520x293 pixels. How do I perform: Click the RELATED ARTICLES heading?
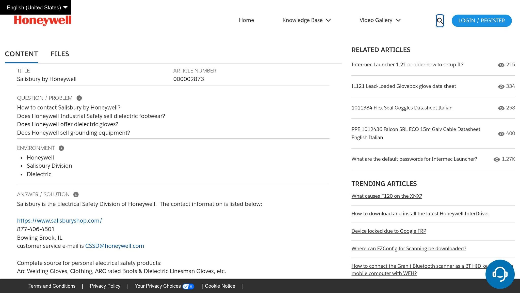[x=381, y=50]
